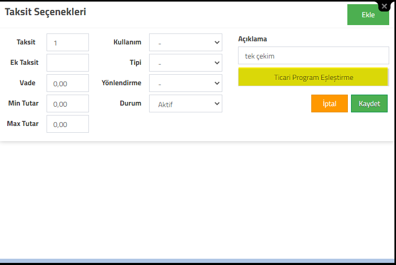The image size is (396, 265).
Task: Change the Durum dropdown showing Aktif
Action: (186, 103)
